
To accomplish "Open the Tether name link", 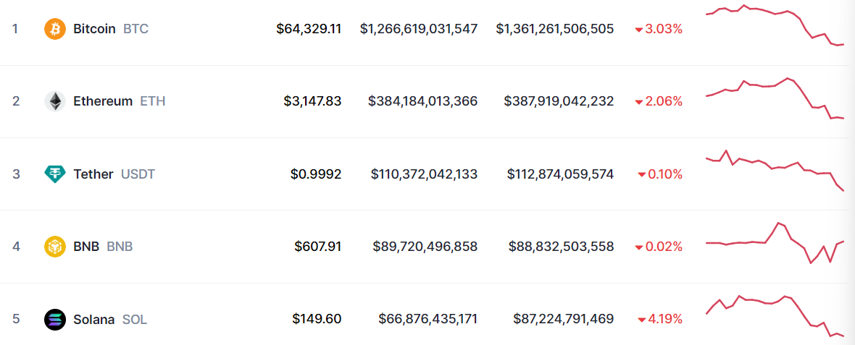I will tap(93, 174).
